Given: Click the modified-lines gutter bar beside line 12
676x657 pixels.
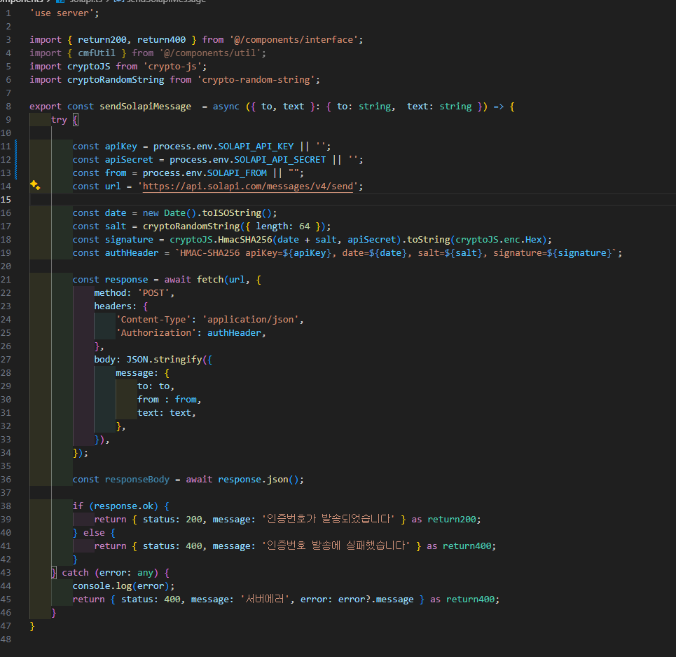Looking at the screenshot, I should pos(16,160).
